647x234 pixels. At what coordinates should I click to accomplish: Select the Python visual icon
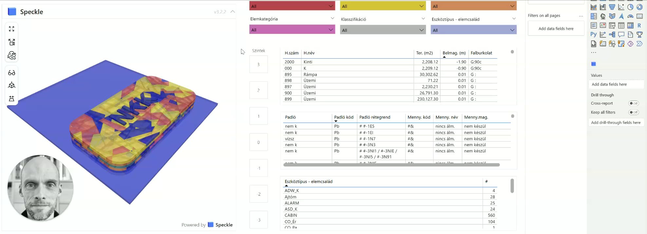[594, 34]
